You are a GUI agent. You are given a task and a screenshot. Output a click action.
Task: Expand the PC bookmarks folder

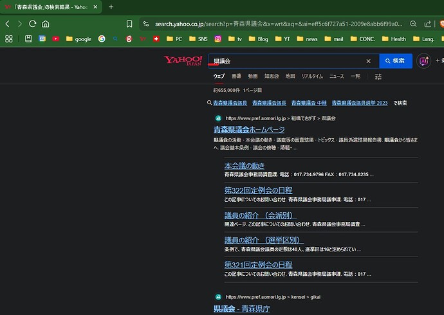(174, 39)
